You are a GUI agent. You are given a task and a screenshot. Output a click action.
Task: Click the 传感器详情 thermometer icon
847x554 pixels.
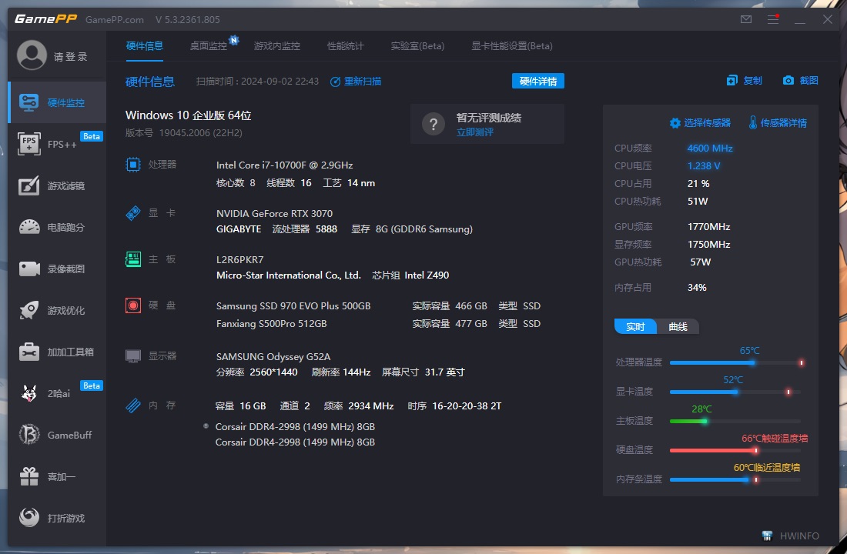pyautogui.click(x=752, y=123)
